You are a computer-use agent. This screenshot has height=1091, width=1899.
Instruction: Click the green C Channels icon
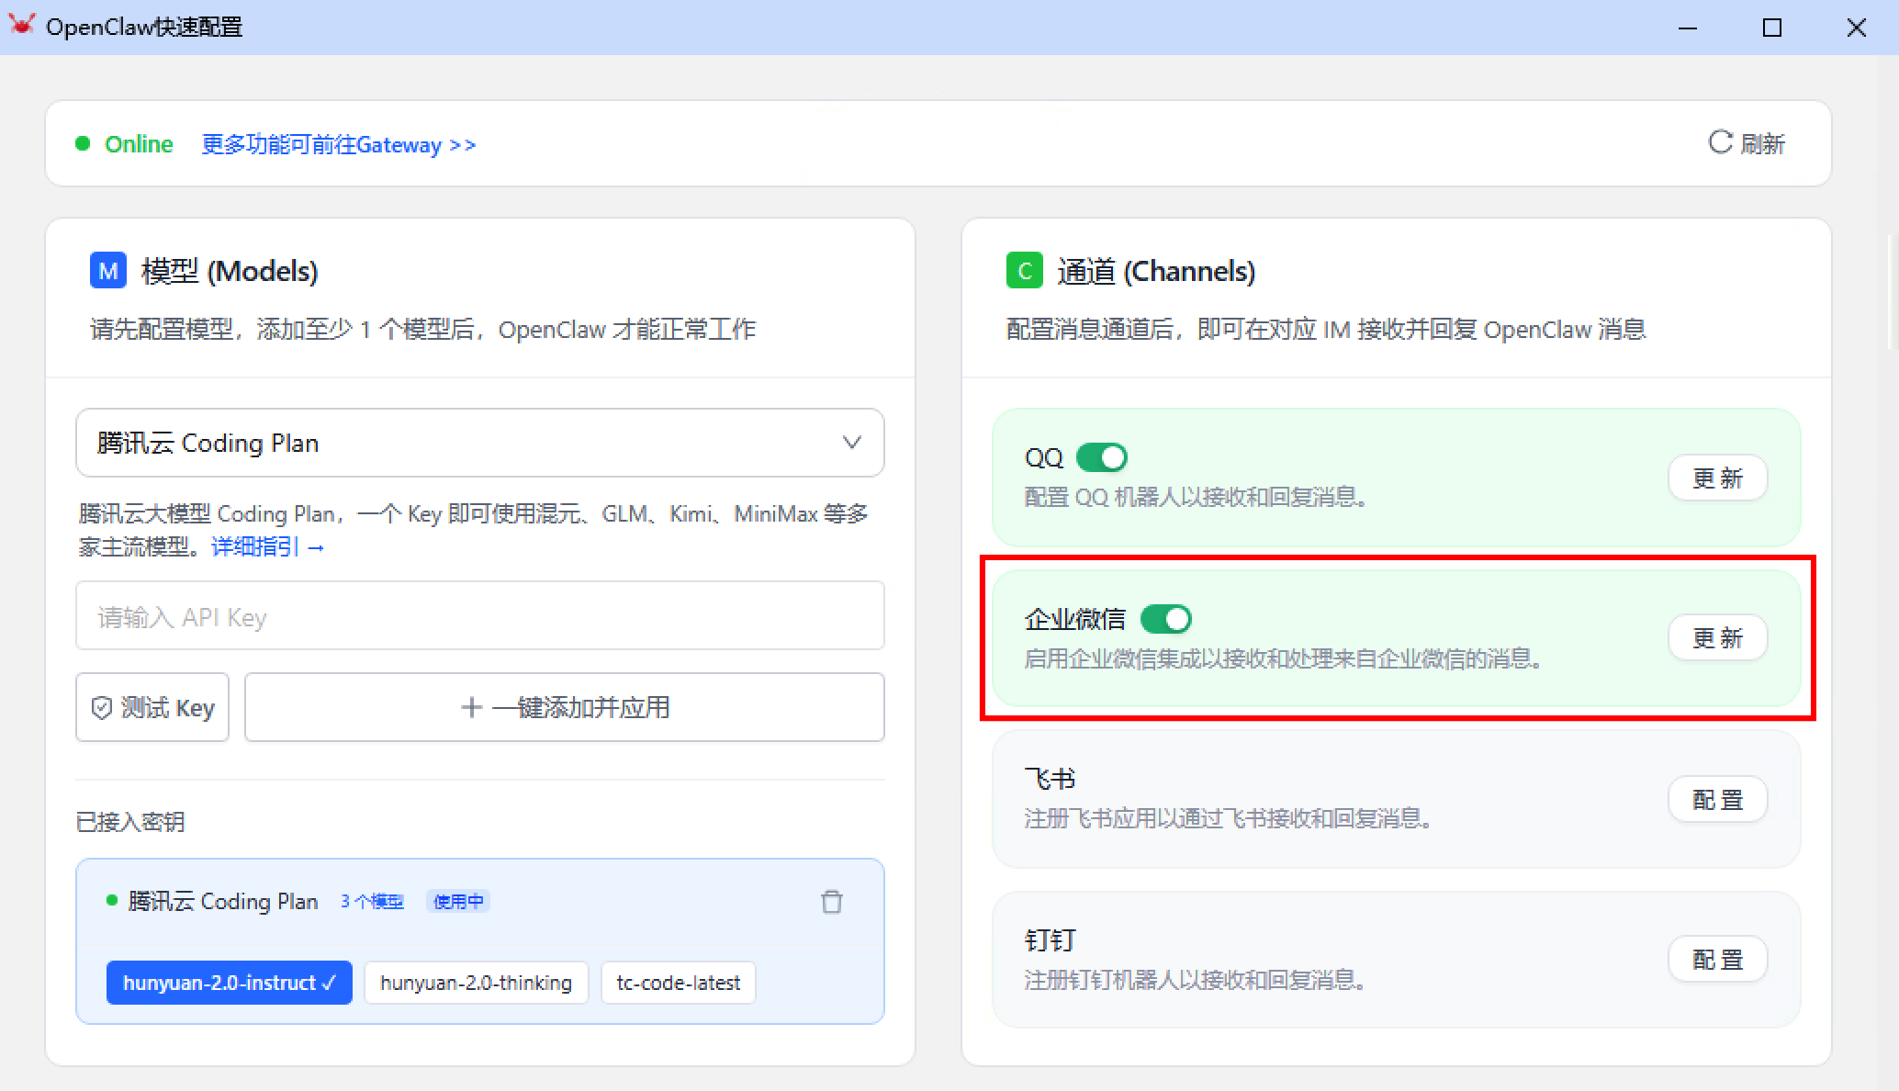click(1024, 271)
